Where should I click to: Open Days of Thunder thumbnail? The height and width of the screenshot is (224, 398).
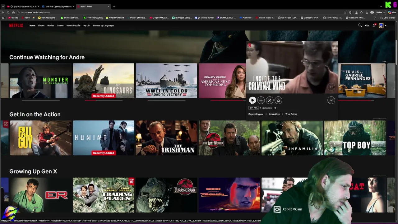point(229,195)
